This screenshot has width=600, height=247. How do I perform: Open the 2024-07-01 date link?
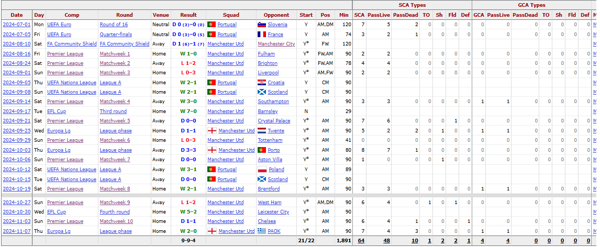pyautogui.click(x=16, y=25)
